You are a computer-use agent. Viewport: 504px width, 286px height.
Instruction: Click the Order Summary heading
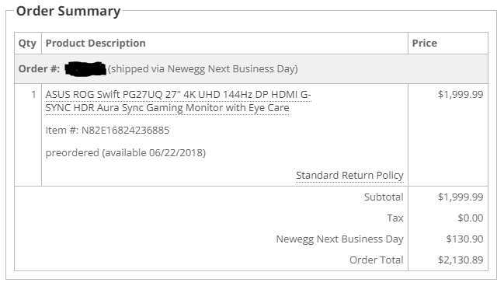pos(68,11)
